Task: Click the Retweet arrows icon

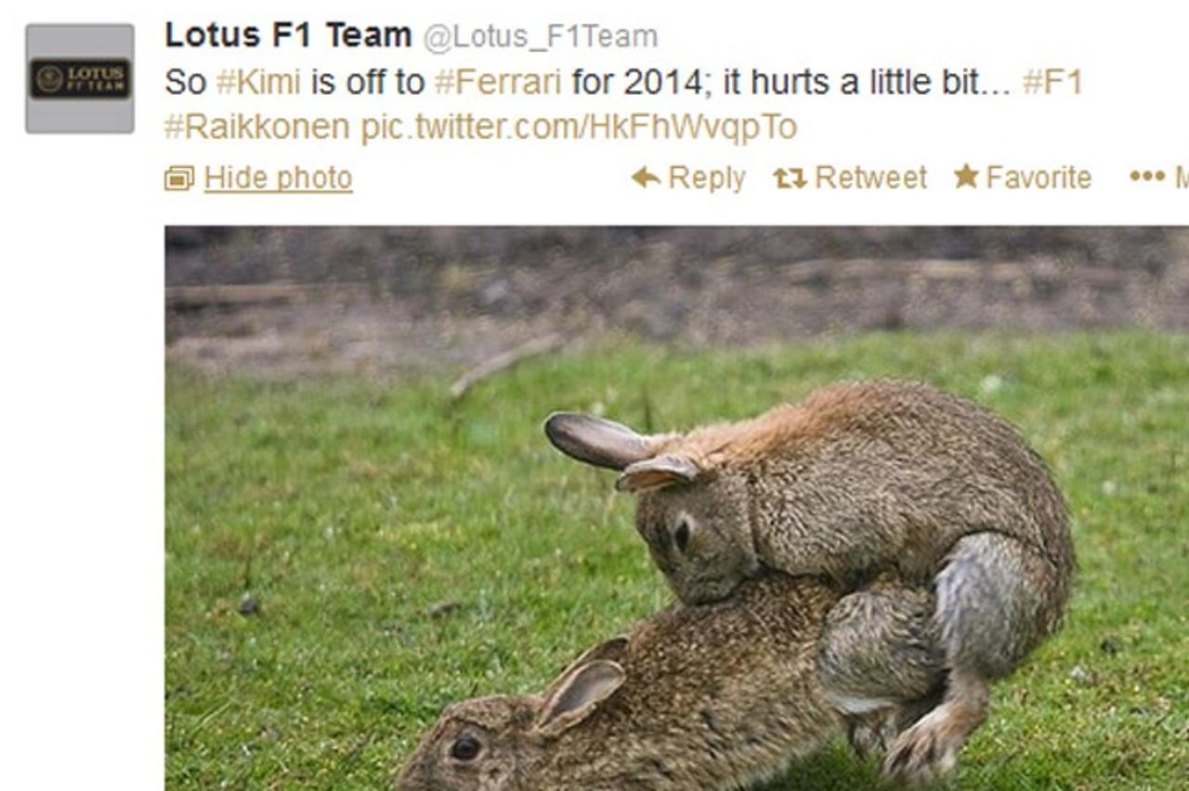Action: 790,178
